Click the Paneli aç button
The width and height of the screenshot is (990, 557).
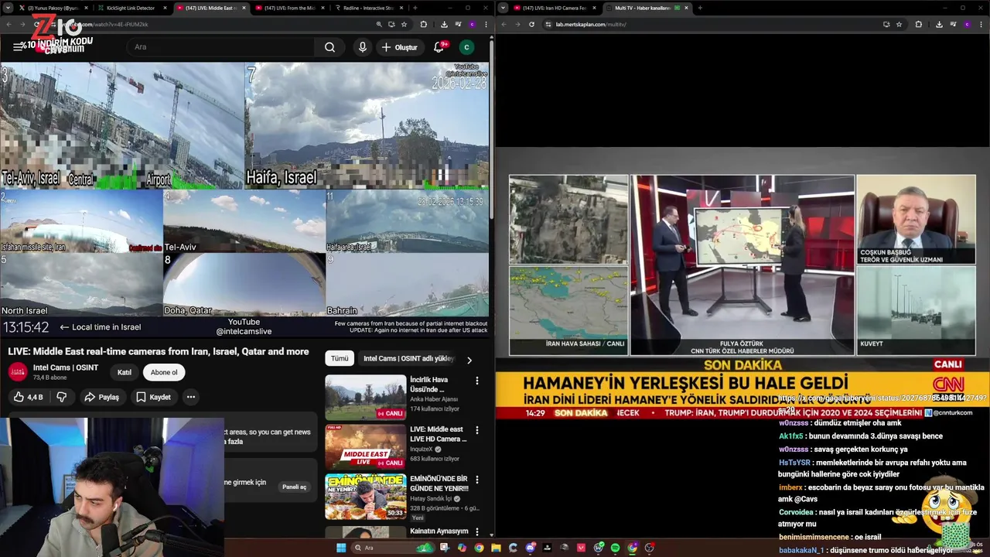click(294, 487)
